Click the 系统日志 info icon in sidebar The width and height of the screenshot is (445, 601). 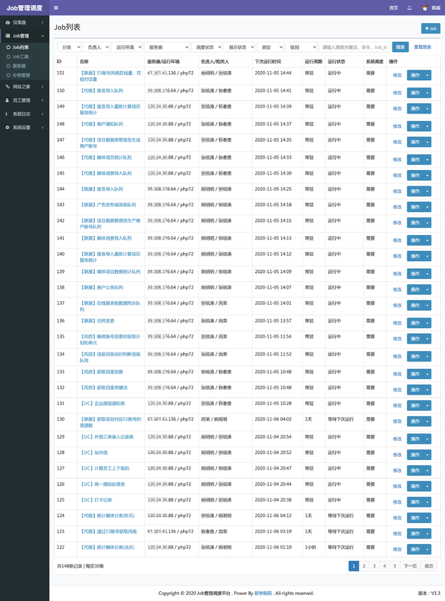pos(7,114)
